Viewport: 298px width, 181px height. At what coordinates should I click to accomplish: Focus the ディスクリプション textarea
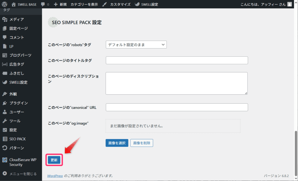tap(177, 83)
